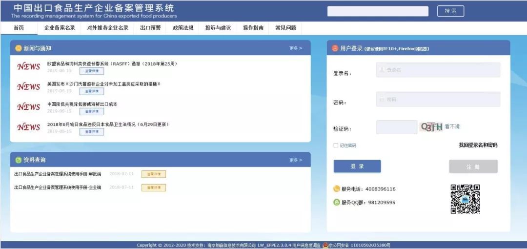
Task: Open 中国降低关税降低挪威海鲜出口成本 news title
Action: click(x=82, y=104)
